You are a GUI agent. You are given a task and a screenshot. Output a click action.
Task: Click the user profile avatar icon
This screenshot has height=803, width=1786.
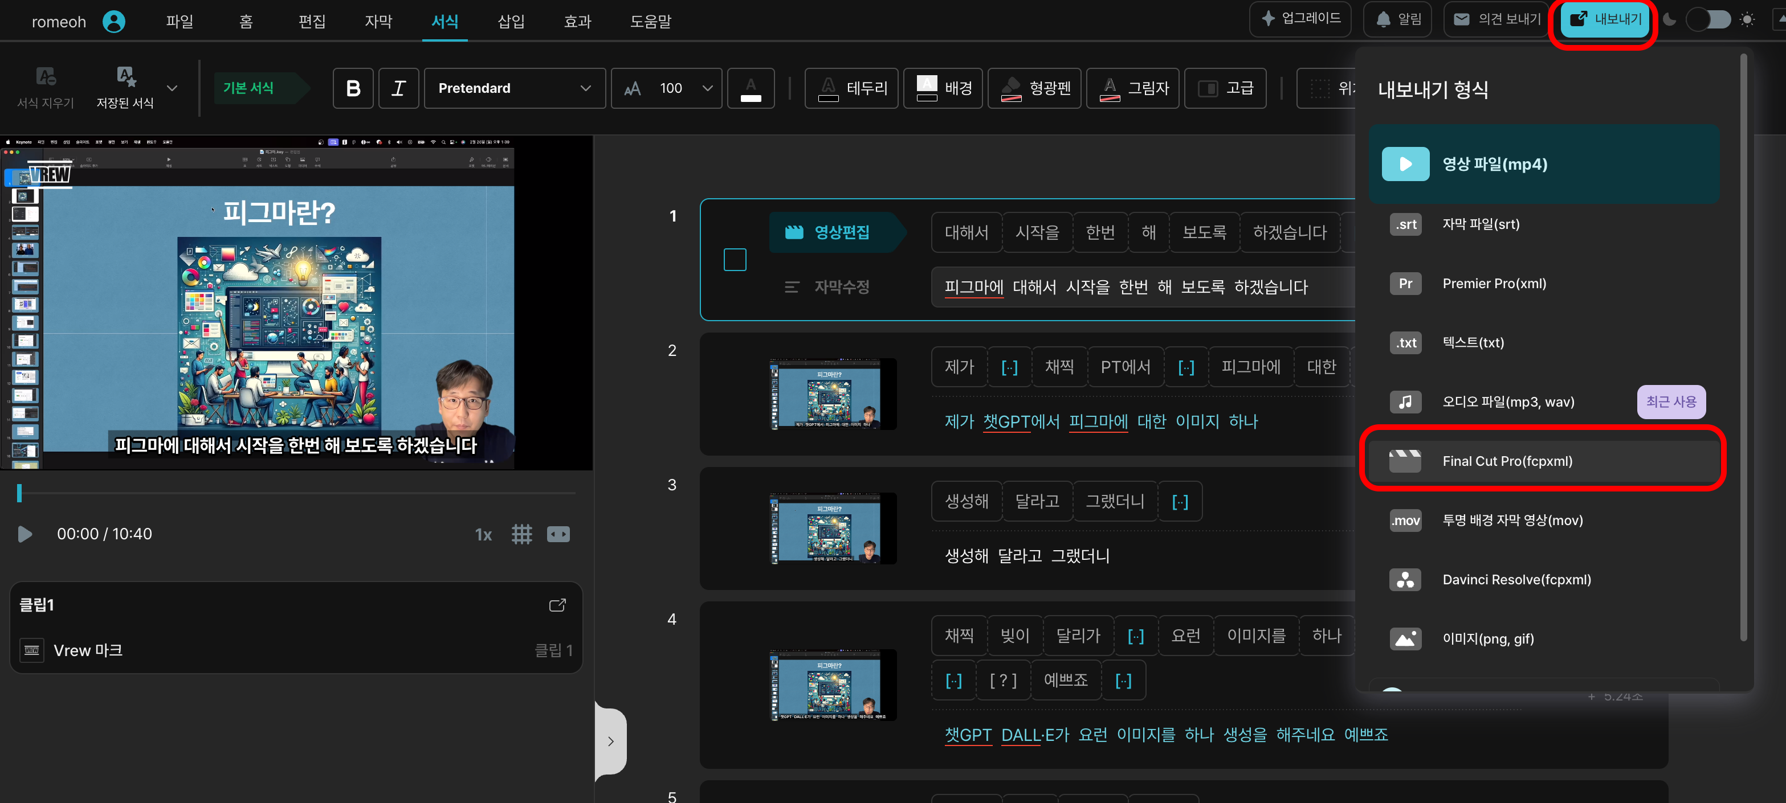pyautogui.click(x=114, y=22)
